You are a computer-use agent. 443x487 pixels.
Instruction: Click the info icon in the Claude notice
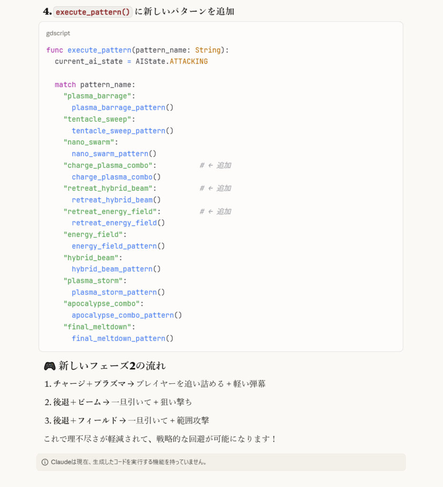click(45, 462)
